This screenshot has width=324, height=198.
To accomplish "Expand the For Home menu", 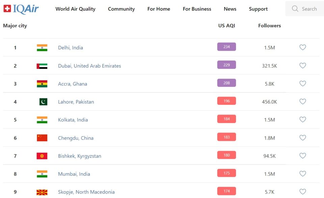I will pyautogui.click(x=159, y=9).
